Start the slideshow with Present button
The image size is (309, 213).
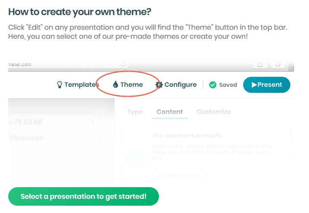click(x=266, y=85)
